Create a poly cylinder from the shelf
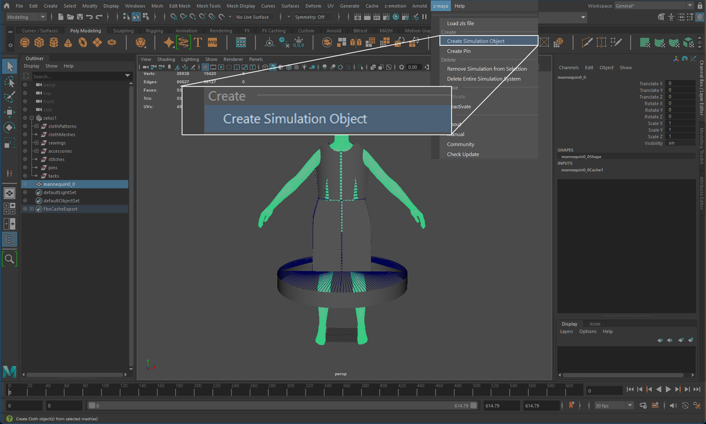Viewport: 706px width, 424px height. coord(54,42)
